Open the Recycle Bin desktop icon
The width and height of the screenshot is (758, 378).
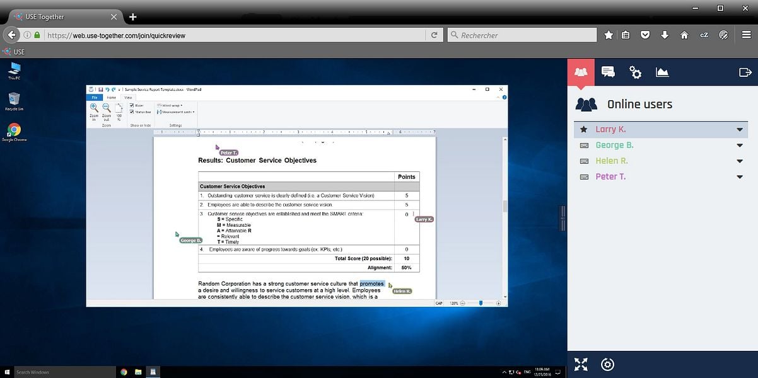[x=14, y=101]
